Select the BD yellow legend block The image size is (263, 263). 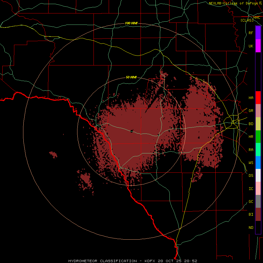tap(258, 124)
